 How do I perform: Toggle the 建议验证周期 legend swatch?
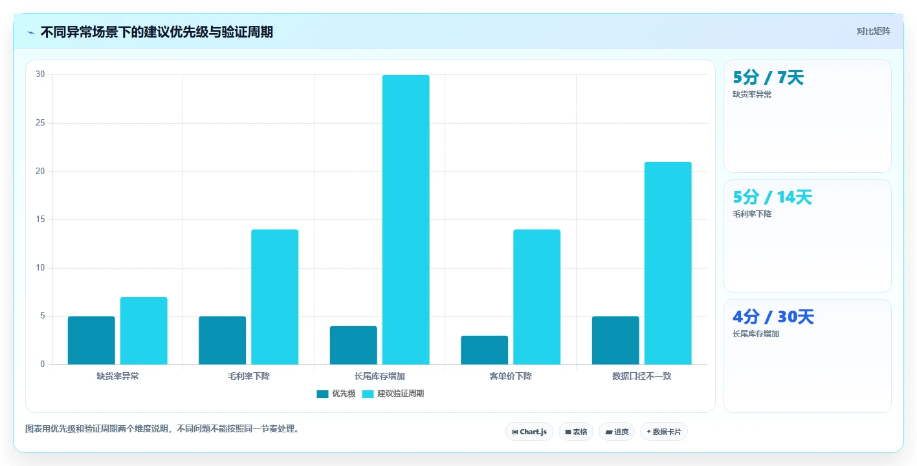pyautogui.click(x=368, y=394)
